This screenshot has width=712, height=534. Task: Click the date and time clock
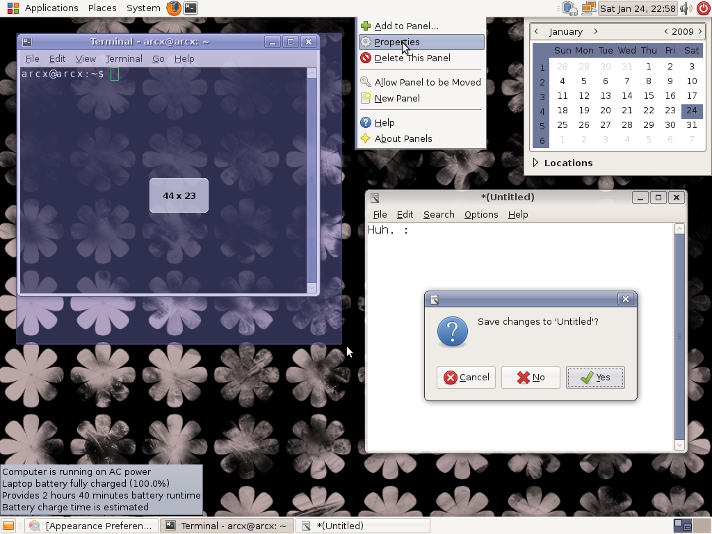coord(638,8)
